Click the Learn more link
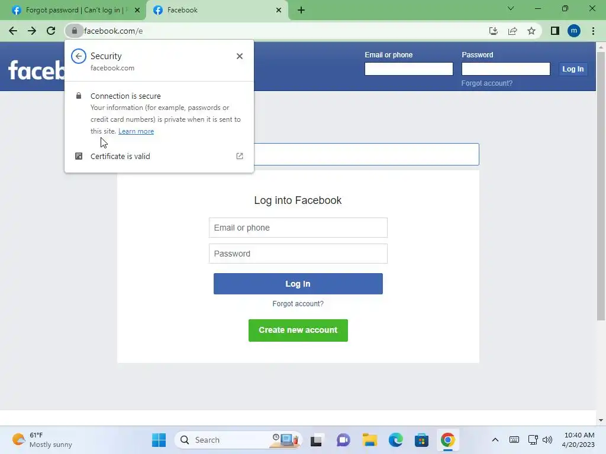This screenshot has height=454, width=606. click(136, 131)
